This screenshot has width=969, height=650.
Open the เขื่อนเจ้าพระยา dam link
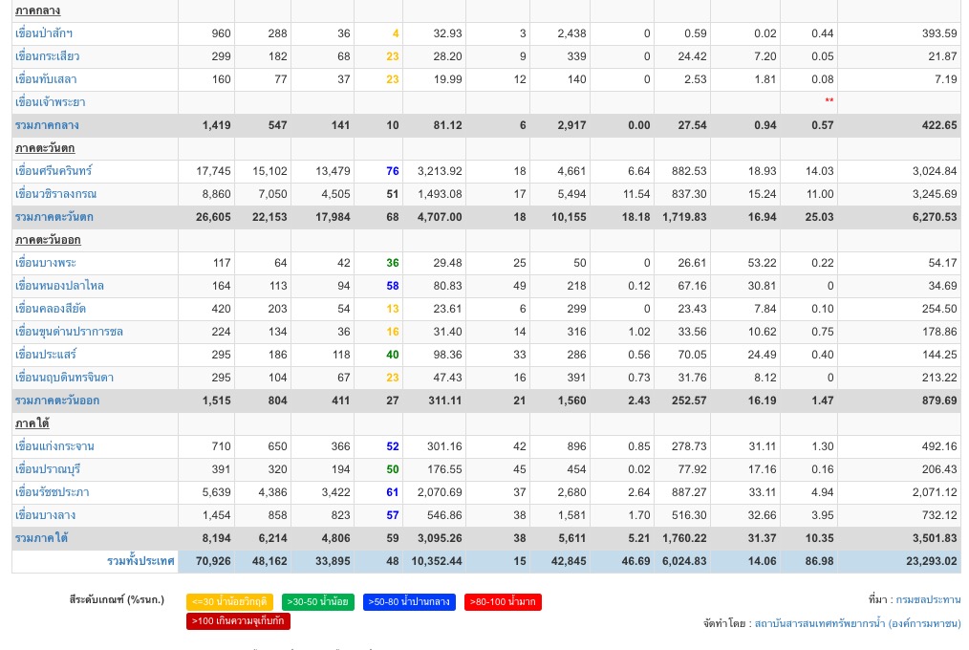[x=50, y=102]
